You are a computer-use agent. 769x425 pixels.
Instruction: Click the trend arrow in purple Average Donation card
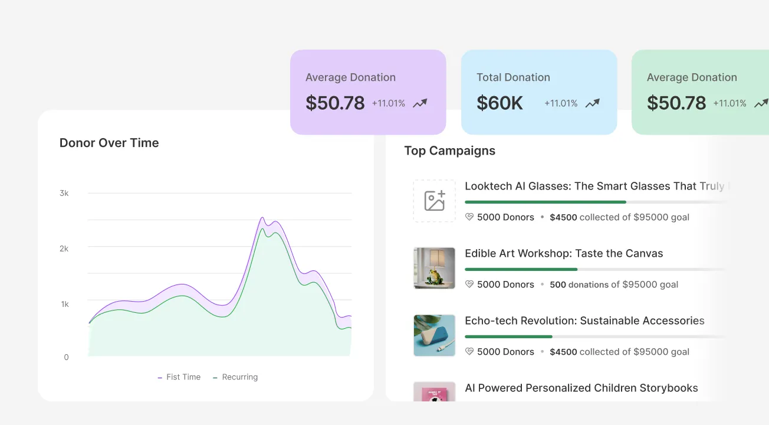tap(420, 103)
